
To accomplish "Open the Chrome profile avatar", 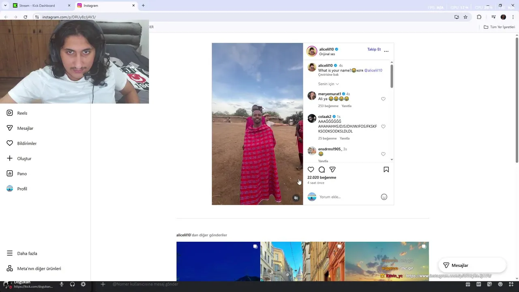I will click(x=503, y=17).
